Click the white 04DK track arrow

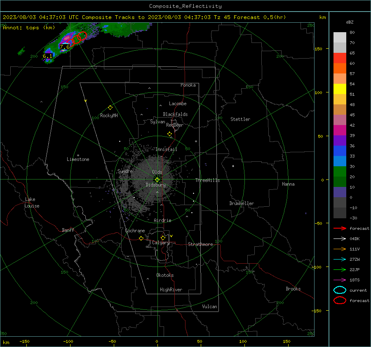tap(340, 239)
